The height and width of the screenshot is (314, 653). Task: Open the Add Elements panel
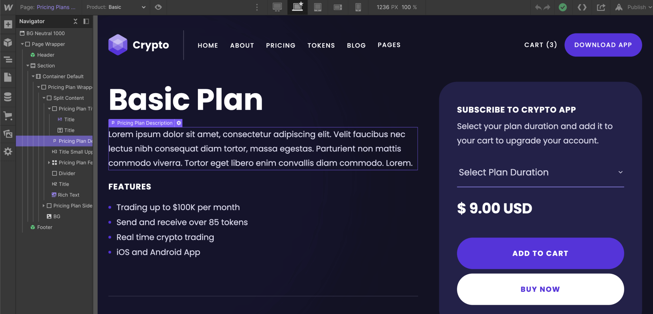(x=8, y=24)
